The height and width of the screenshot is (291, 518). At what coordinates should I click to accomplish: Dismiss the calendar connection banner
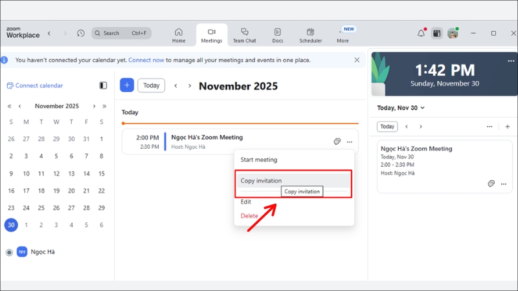(x=357, y=60)
